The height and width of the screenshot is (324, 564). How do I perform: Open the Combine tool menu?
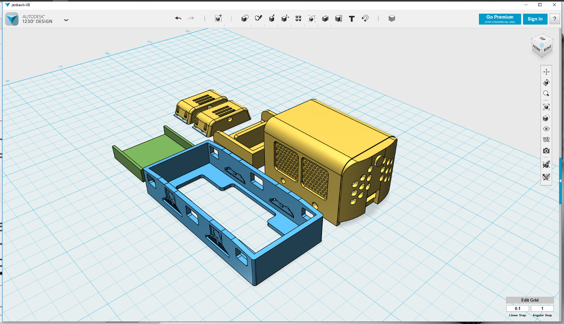tap(325, 18)
